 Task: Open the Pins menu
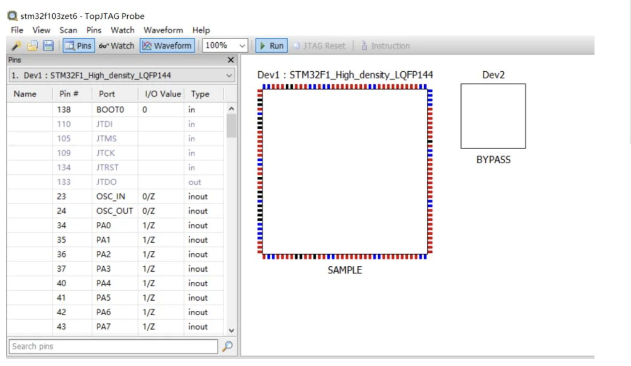pyautogui.click(x=94, y=30)
